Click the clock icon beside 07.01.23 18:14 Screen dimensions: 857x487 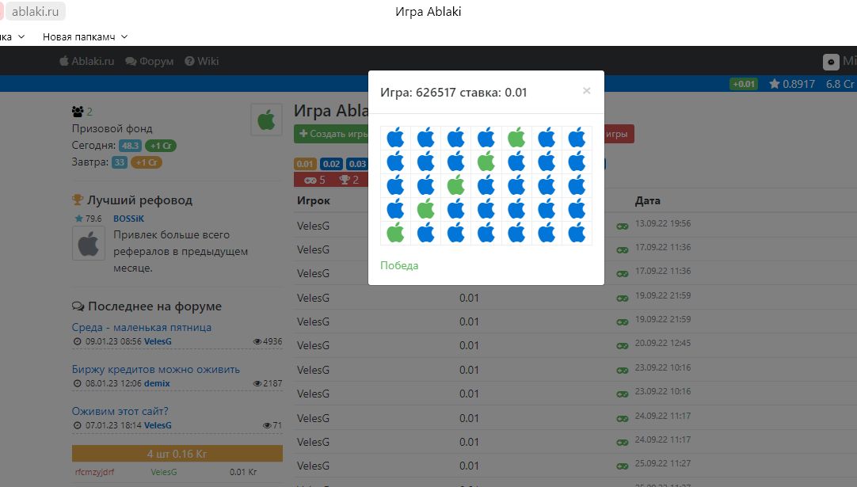[x=77, y=425]
